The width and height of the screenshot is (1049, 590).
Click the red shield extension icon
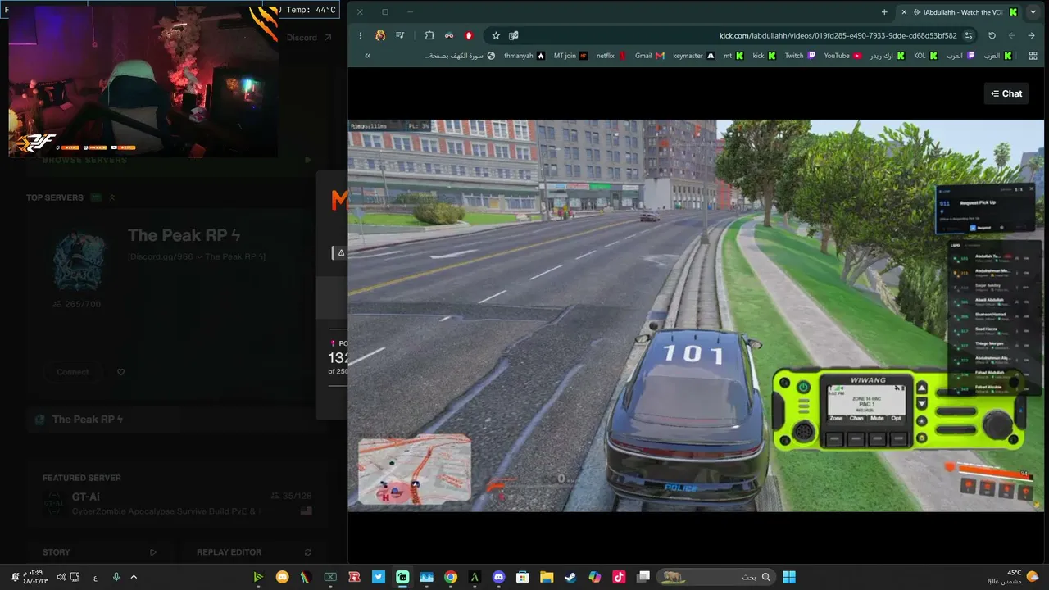[469, 35]
